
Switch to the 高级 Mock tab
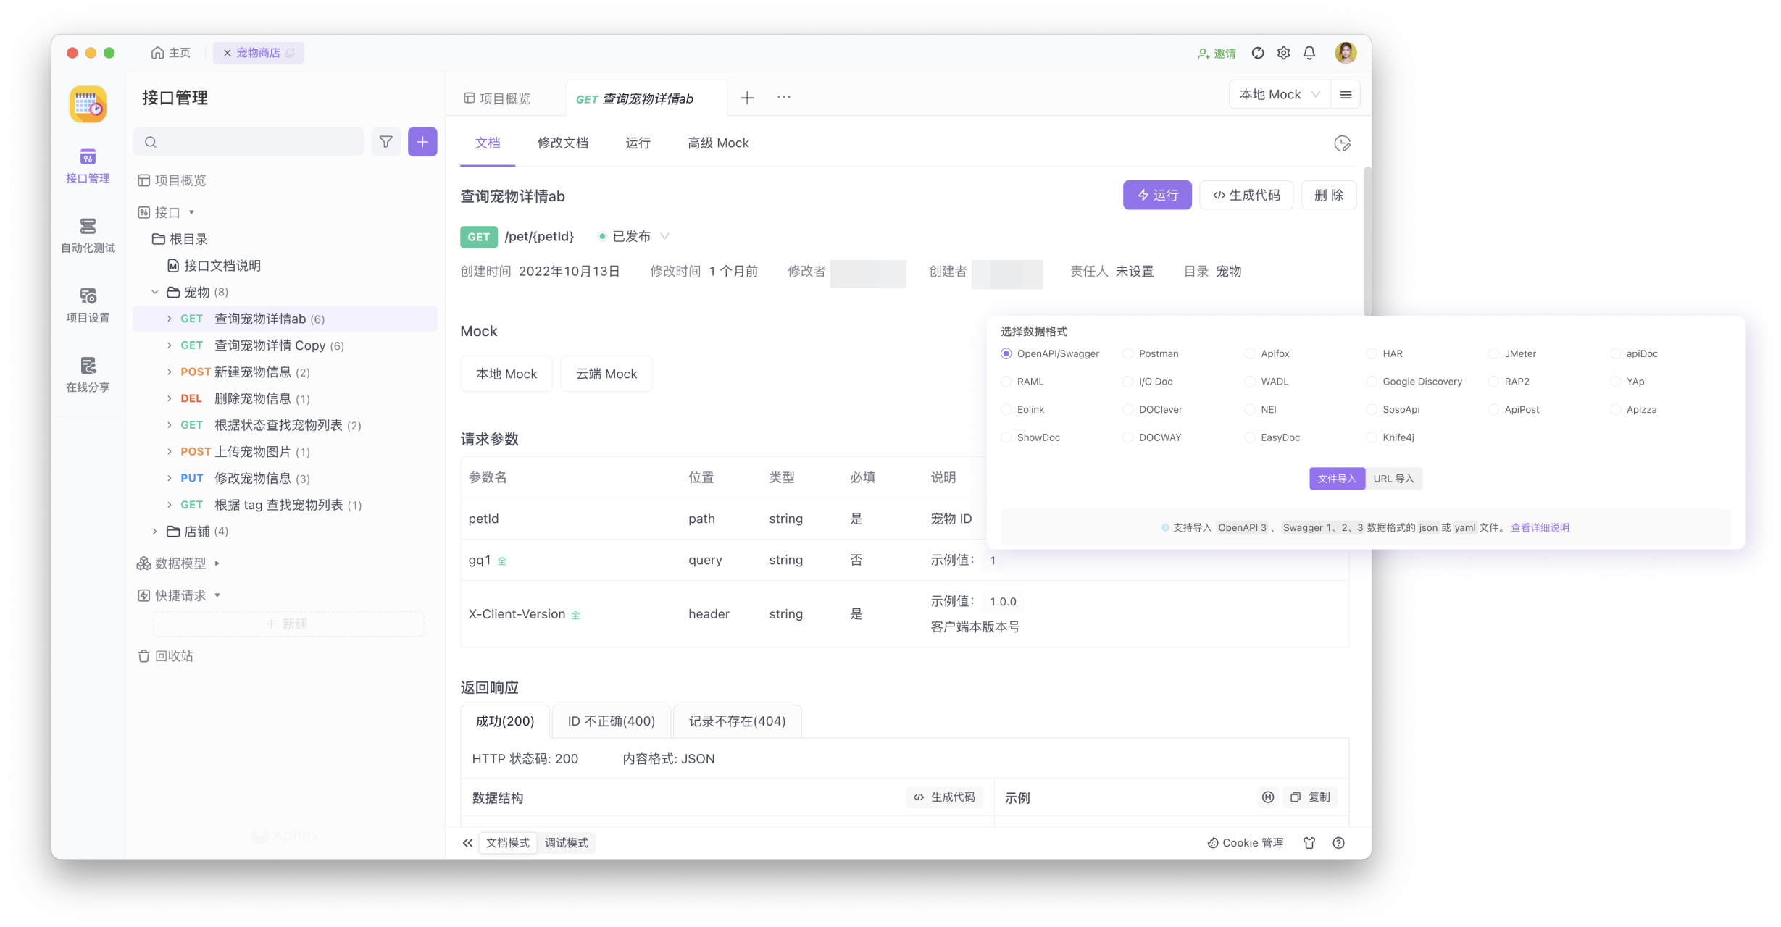click(717, 143)
